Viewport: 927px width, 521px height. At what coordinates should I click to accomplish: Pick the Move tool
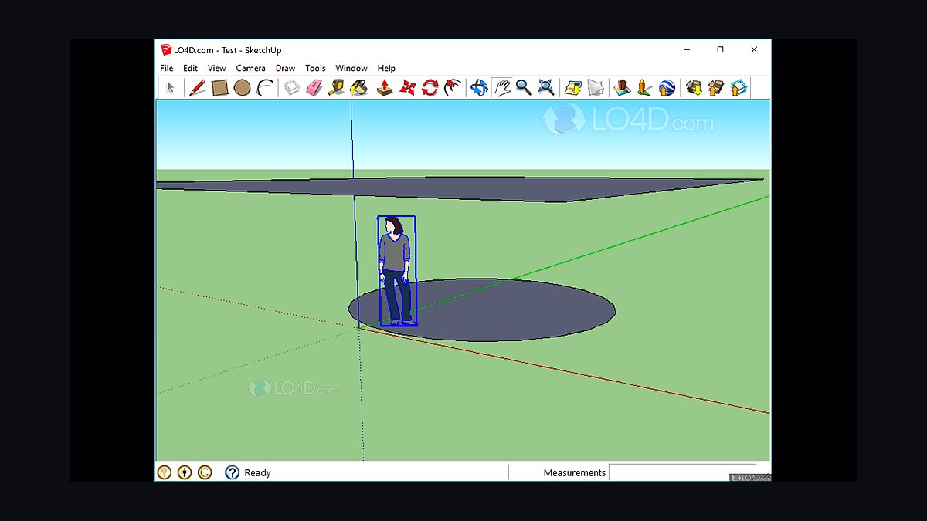408,88
